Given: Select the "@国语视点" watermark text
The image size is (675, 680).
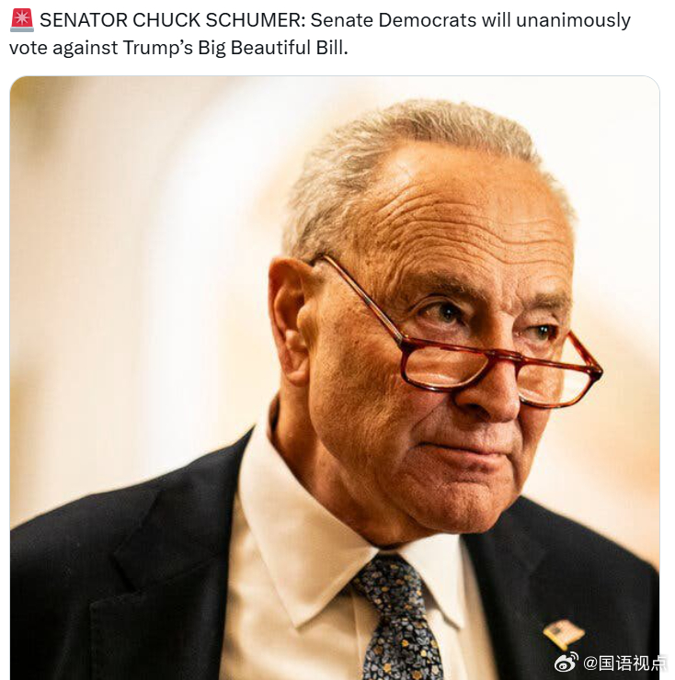Looking at the screenshot, I should click(624, 663).
